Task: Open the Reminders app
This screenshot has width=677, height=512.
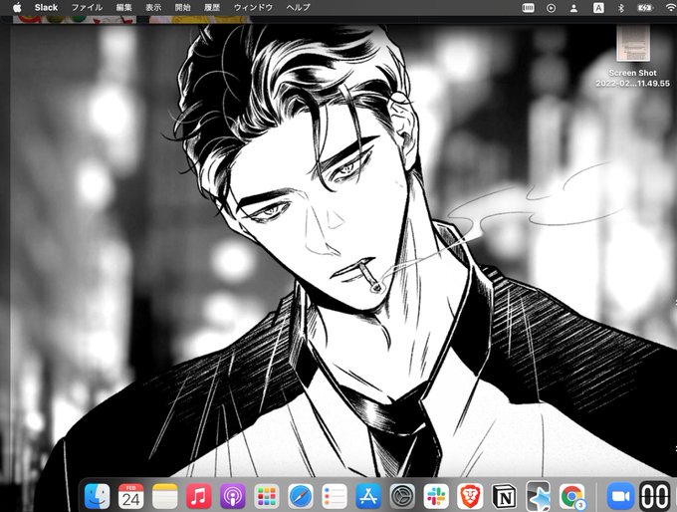Action: (x=335, y=496)
